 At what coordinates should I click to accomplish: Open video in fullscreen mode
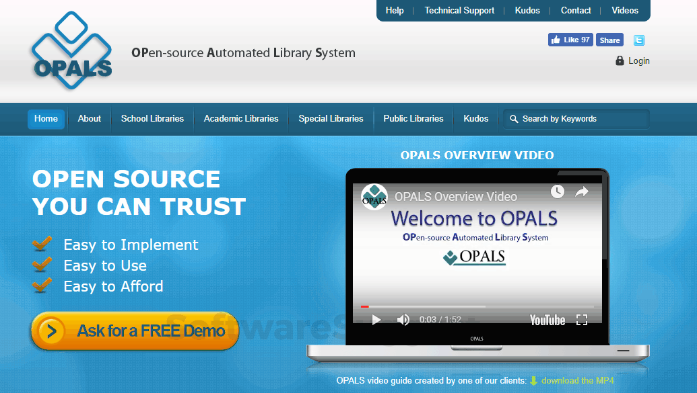pyautogui.click(x=582, y=320)
